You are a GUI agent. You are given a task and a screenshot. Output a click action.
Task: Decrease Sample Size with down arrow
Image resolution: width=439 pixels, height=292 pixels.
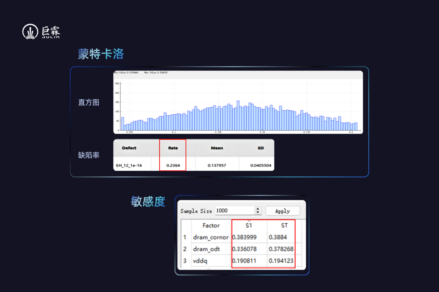(x=258, y=213)
